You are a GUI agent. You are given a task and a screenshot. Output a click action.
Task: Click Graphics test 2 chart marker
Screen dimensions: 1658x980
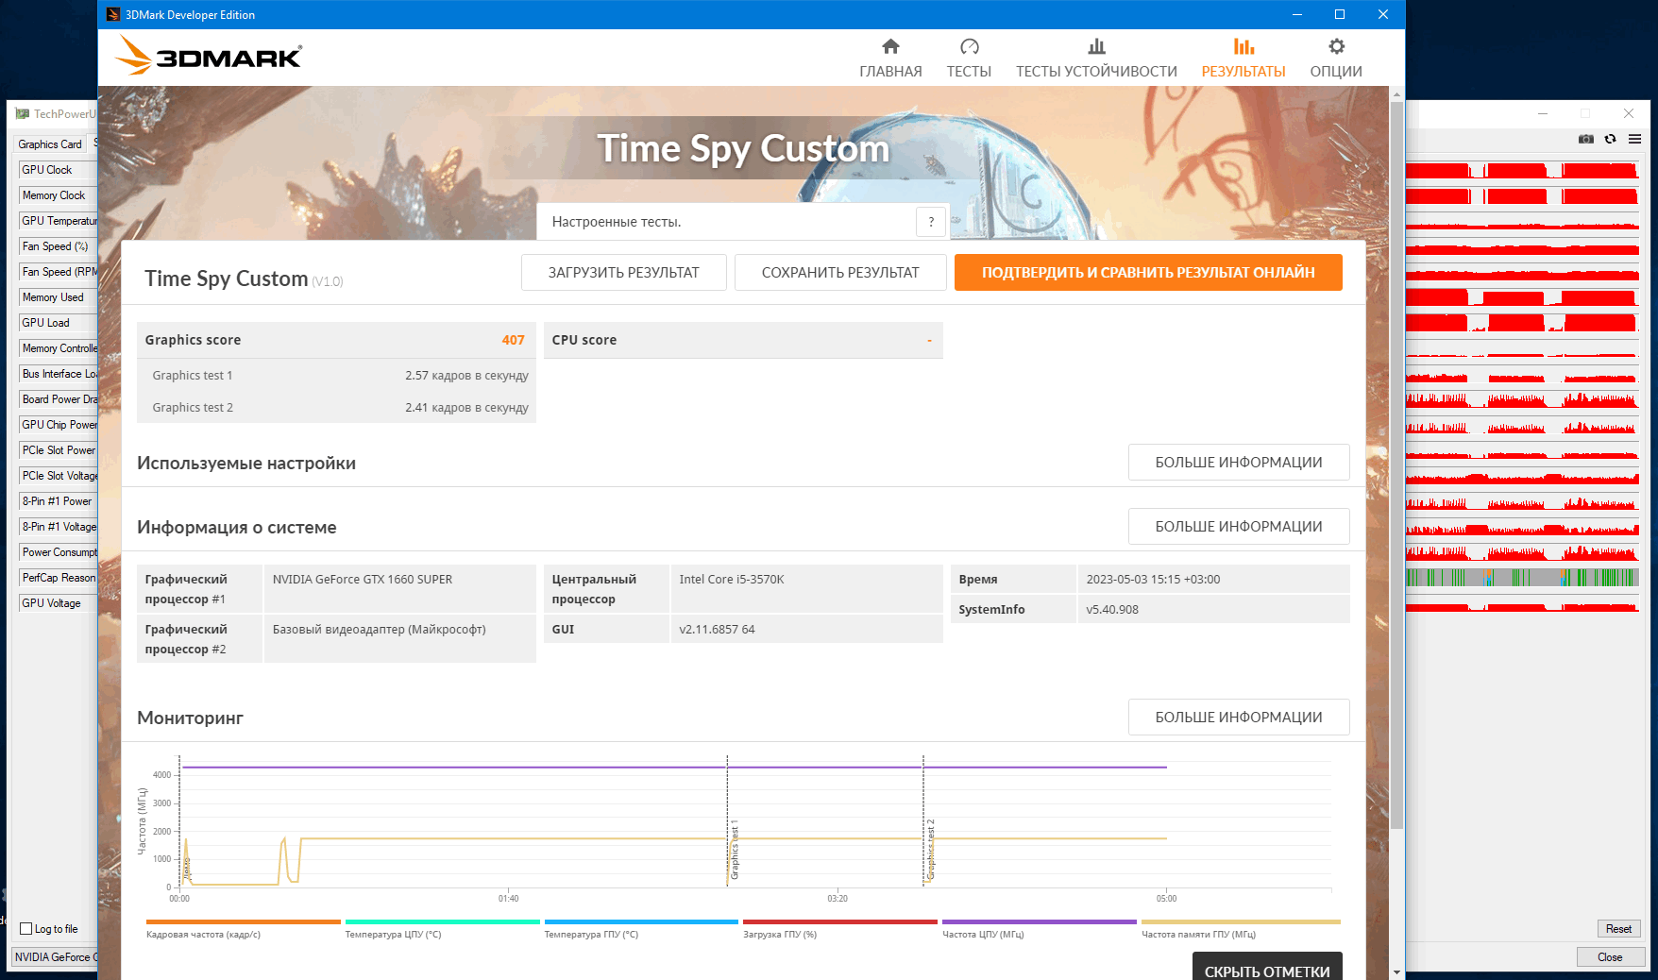[930, 851]
